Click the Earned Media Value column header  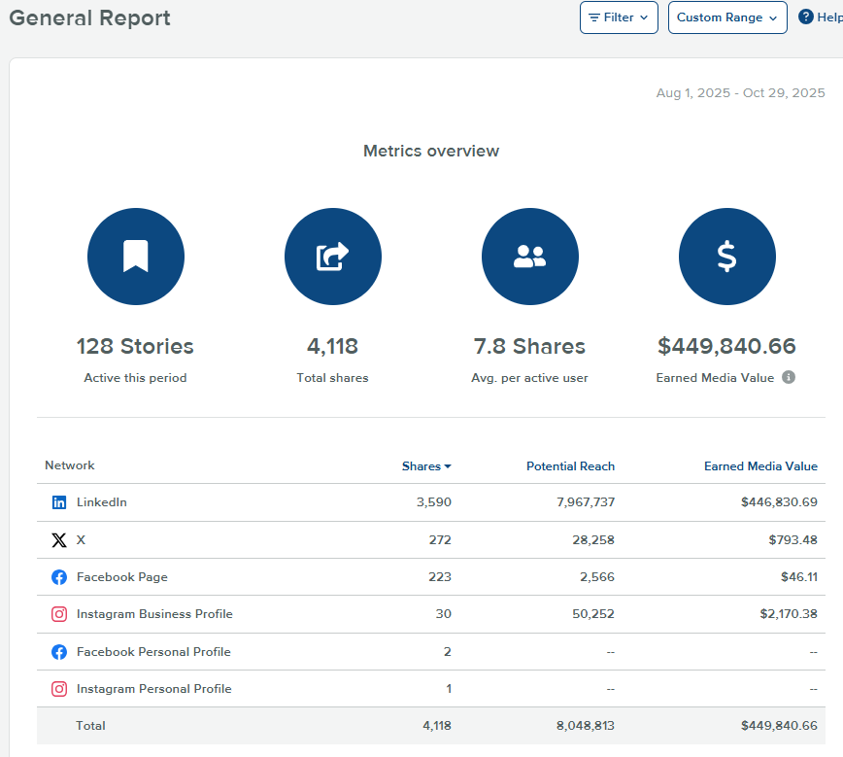point(761,465)
